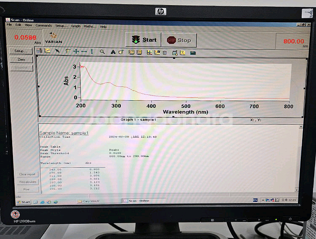The image size is (316, 239).
Task: Click the Clear report button
Action: (27, 174)
